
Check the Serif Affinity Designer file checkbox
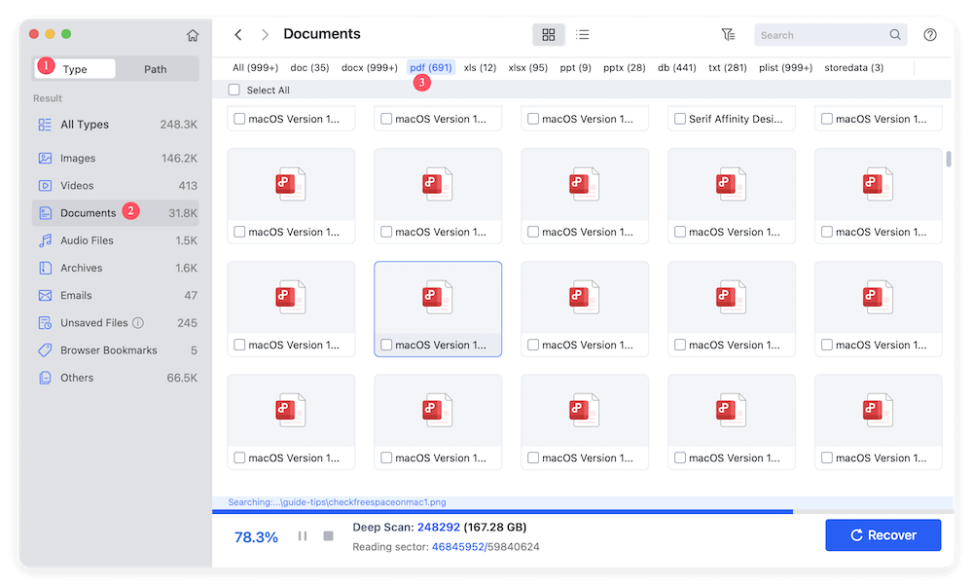(x=678, y=118)
